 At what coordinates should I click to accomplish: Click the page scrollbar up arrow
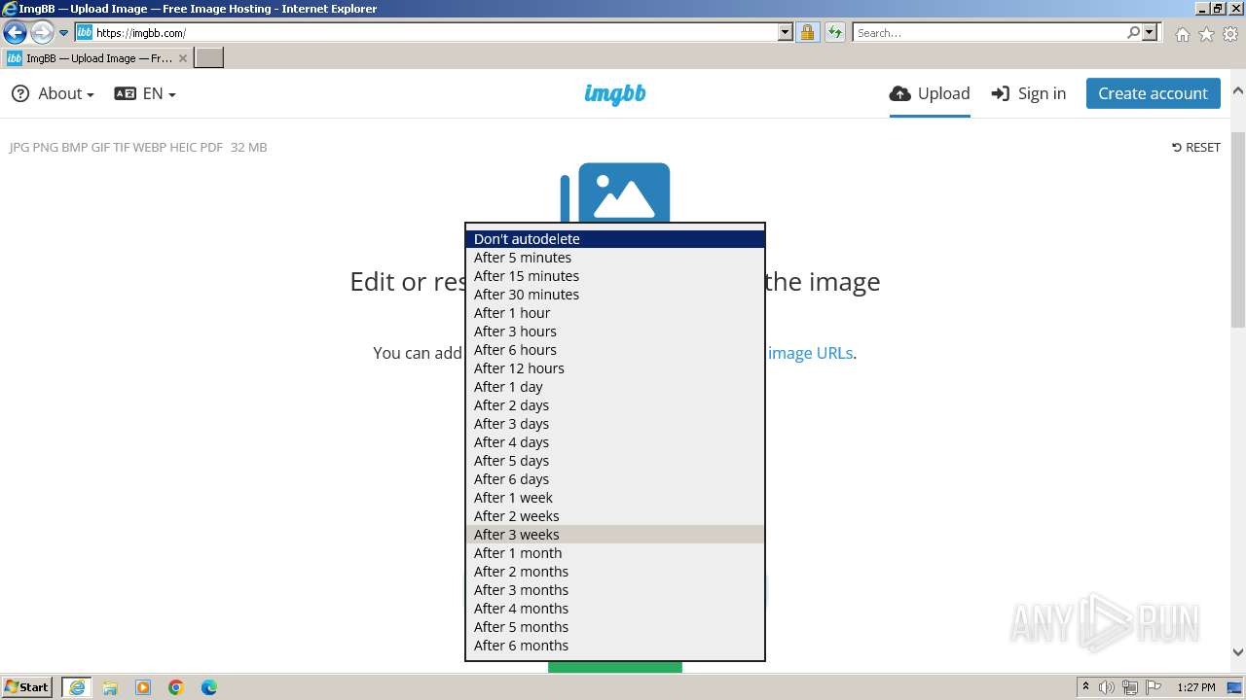[1238, 90]
